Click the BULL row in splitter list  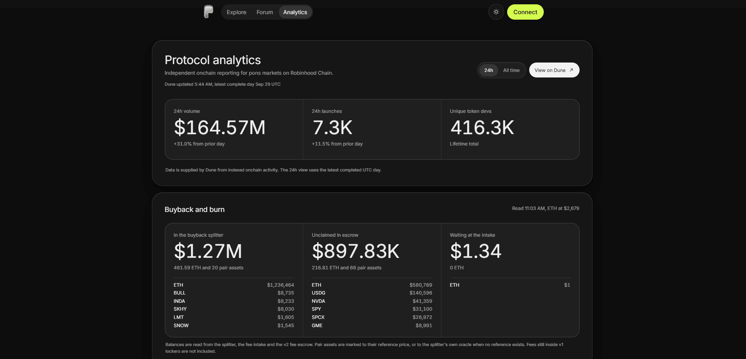coord(234,293)
